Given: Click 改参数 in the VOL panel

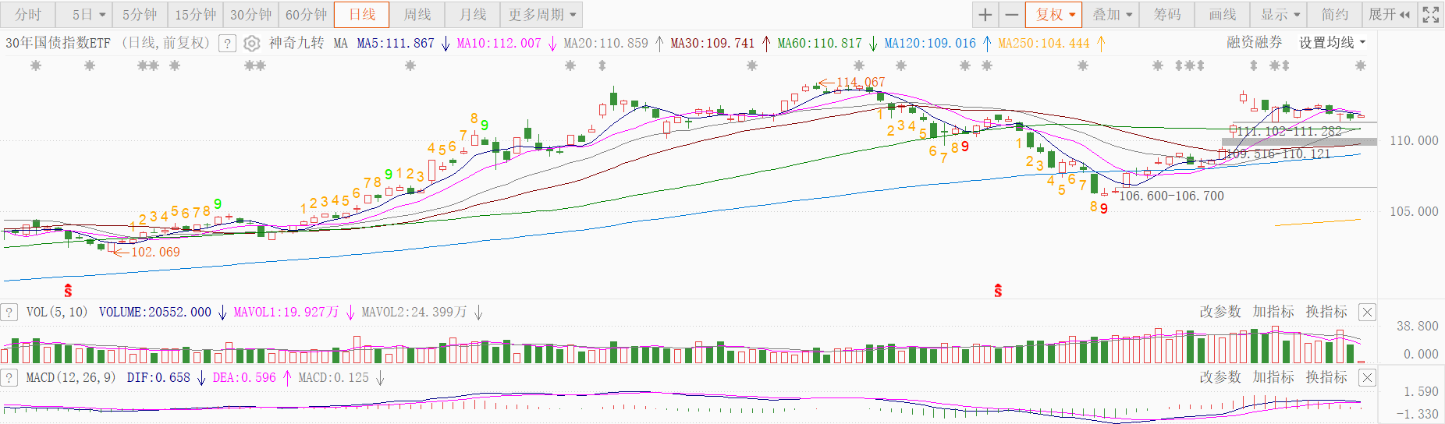Looking at the screenshot, I should click(x=1220, y=312).
